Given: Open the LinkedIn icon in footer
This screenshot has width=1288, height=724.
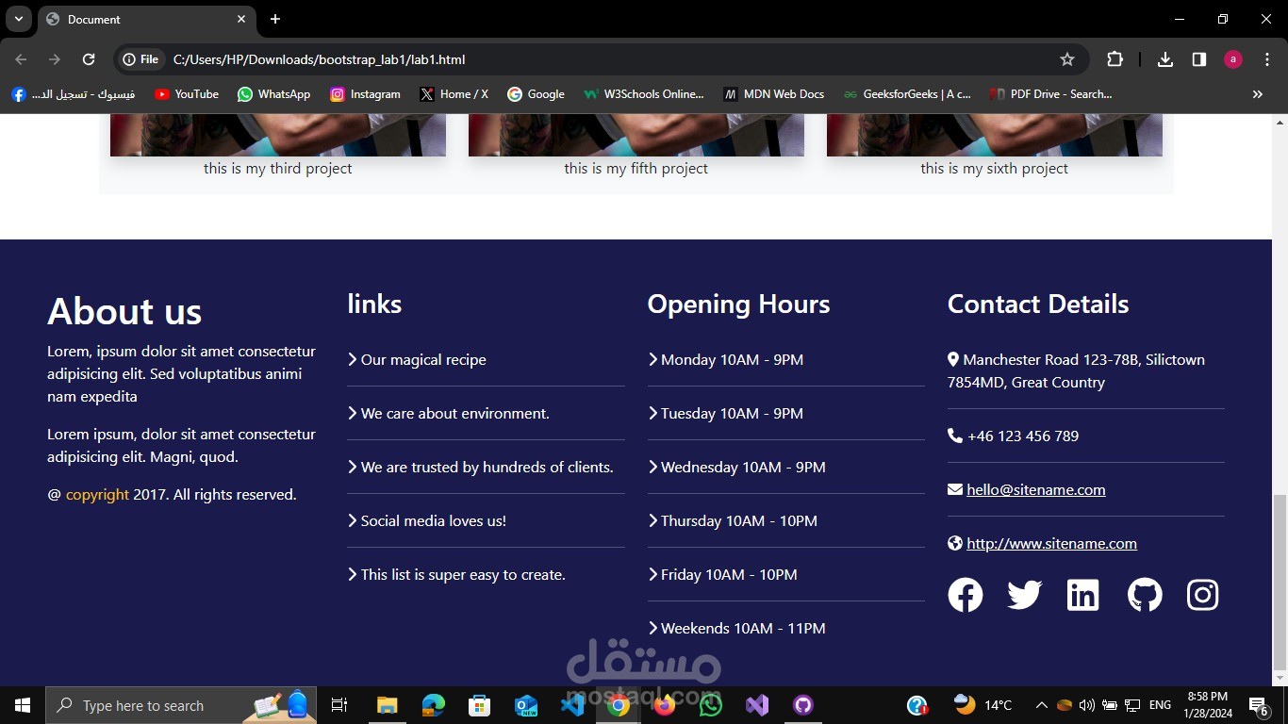Looking at the screenshot, I should point(1083,595).
